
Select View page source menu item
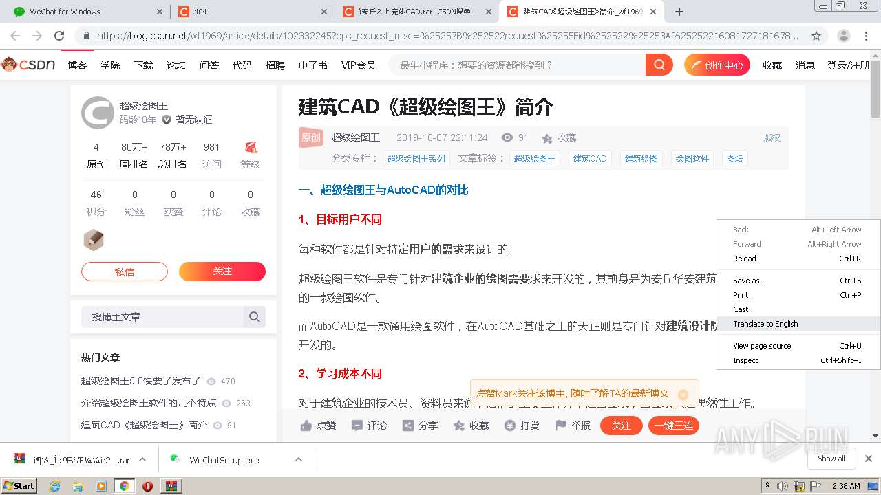tap(798, 346)
